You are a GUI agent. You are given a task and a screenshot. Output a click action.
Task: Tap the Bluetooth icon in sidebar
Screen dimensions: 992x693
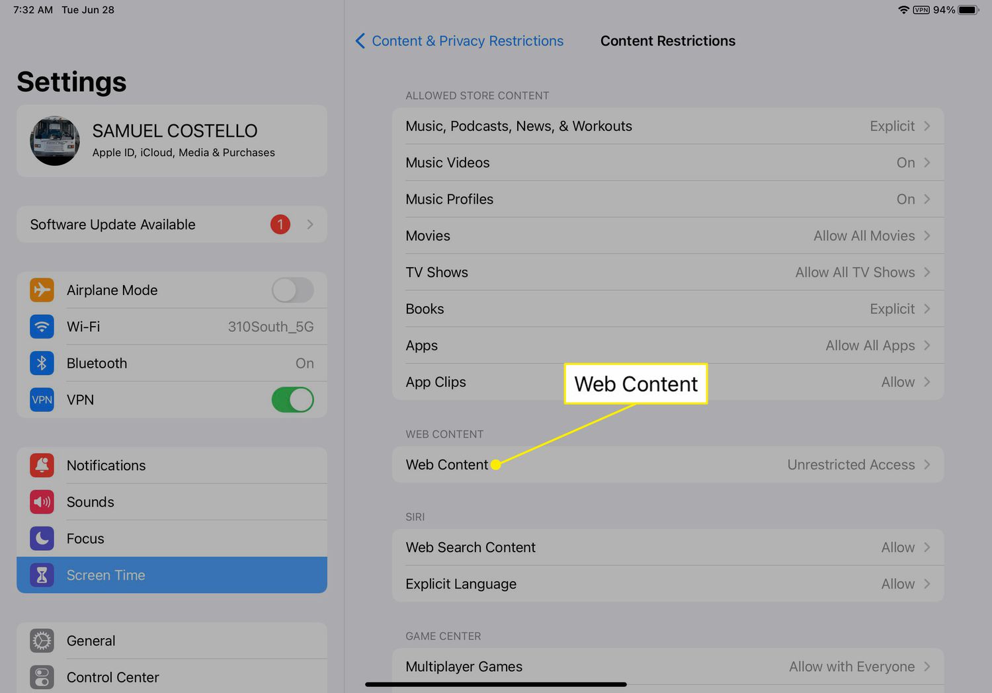pyautogui.click(x=42, y=363)
